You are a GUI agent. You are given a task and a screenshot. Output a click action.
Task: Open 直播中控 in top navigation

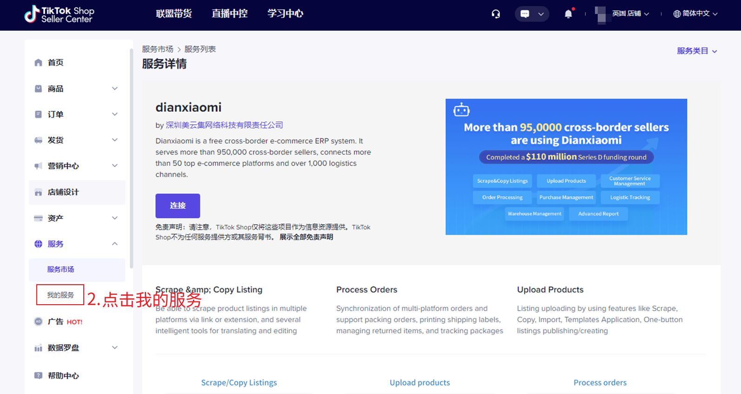click(230, 14)
